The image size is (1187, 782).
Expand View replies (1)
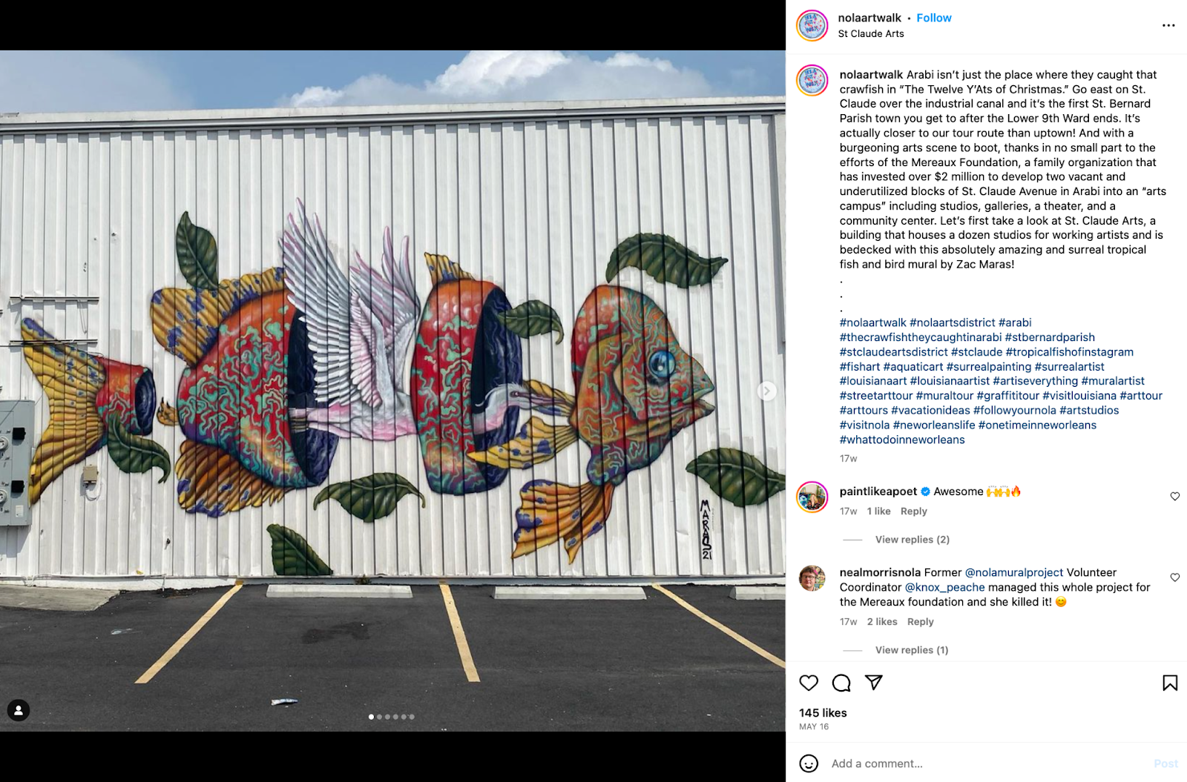click(912, 650)
